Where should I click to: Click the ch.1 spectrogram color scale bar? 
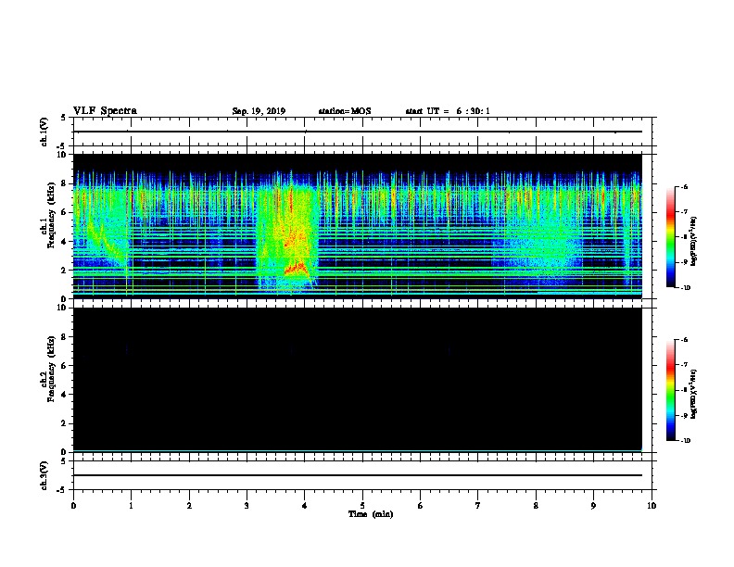(671, 237)
